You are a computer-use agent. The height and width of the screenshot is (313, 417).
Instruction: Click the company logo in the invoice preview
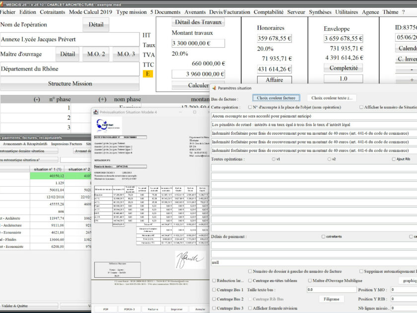tap(109, 125)
